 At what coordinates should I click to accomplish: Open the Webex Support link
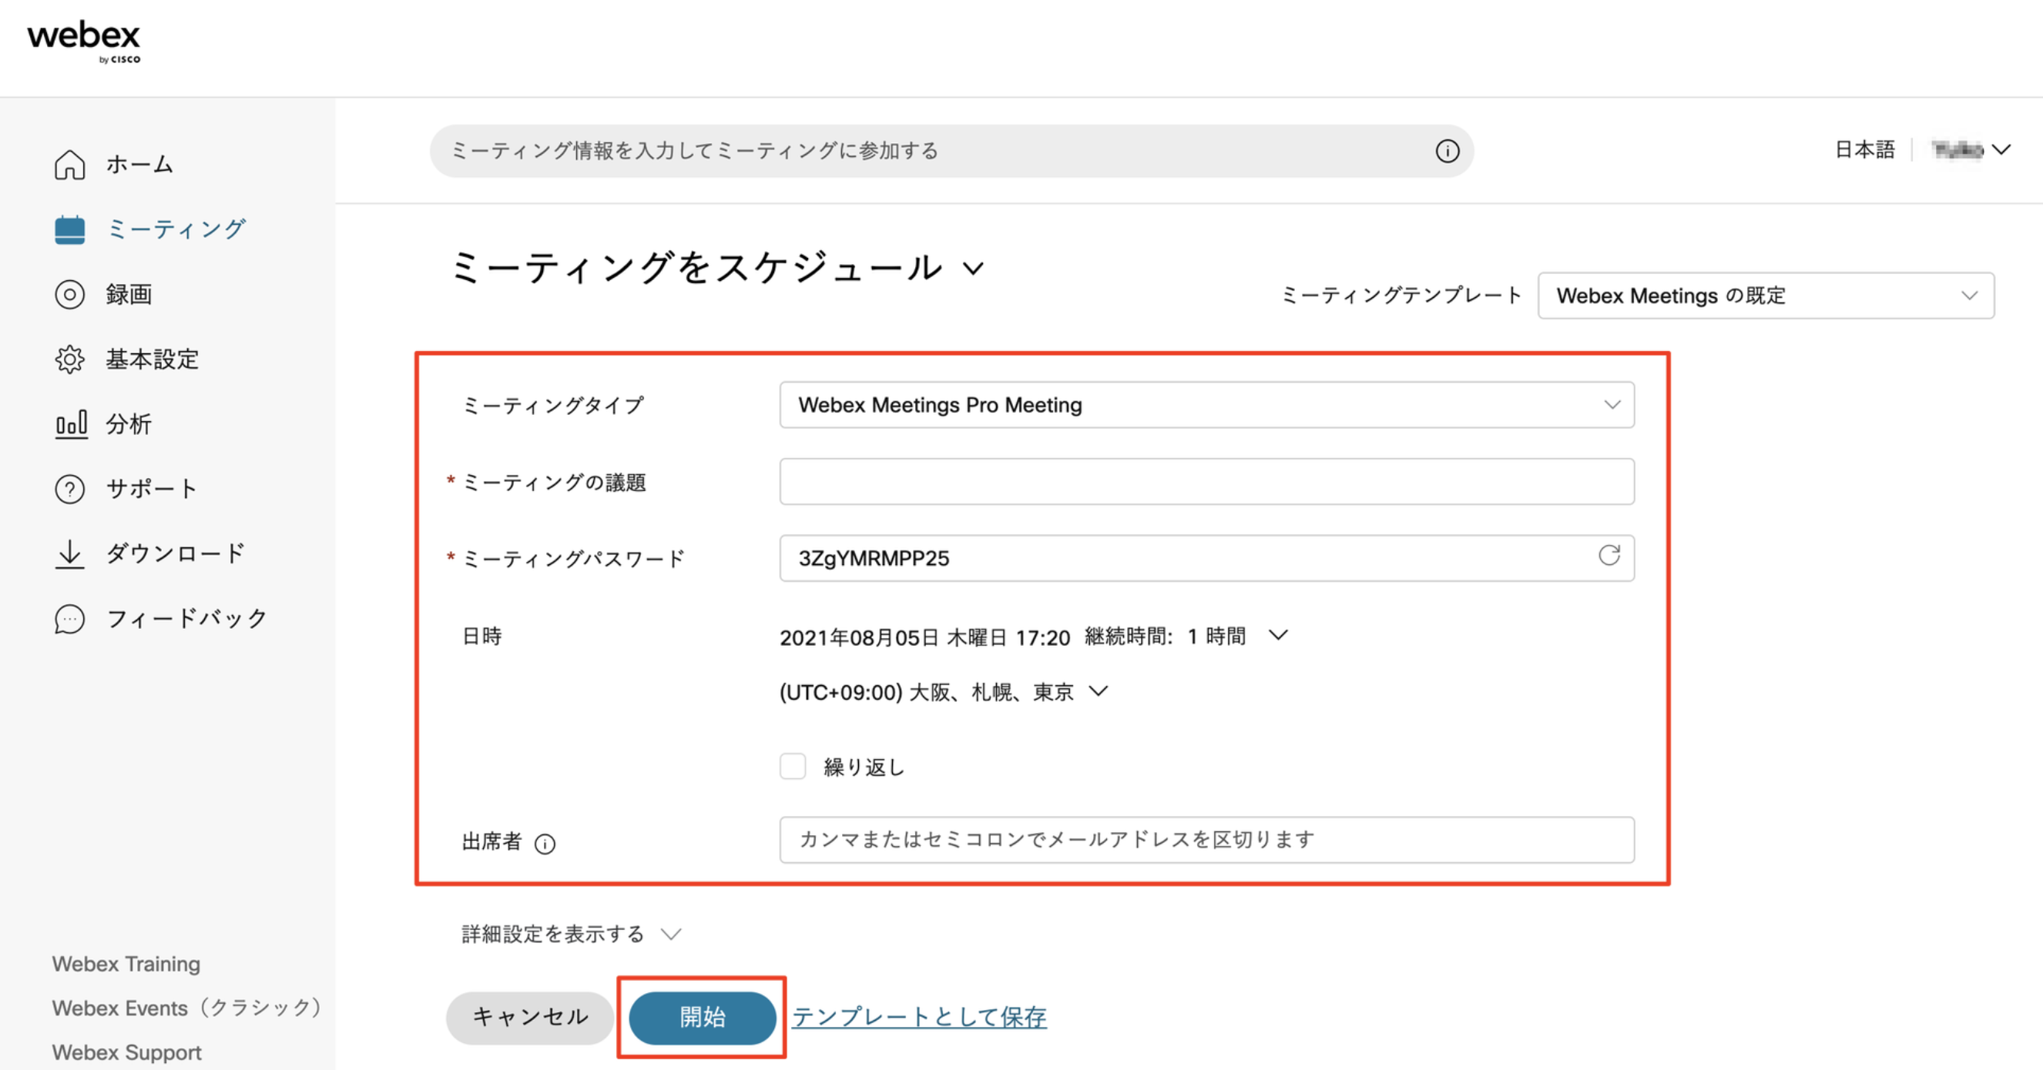pyautogui.click(x=127, y=1052)
